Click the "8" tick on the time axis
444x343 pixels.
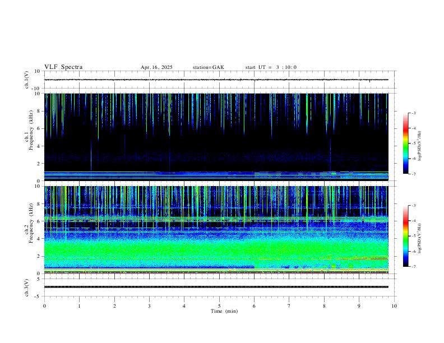click(x=324, y=306)
